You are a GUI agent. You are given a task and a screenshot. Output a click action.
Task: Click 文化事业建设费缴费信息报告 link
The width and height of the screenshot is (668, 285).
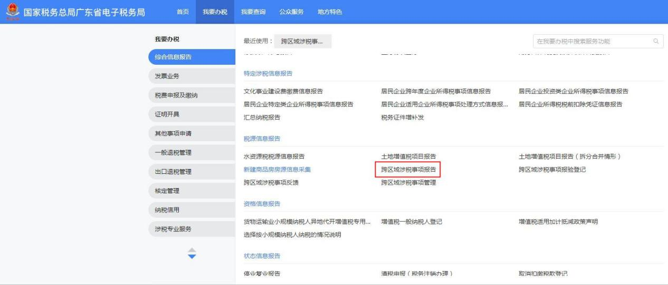tap(283, 91)
